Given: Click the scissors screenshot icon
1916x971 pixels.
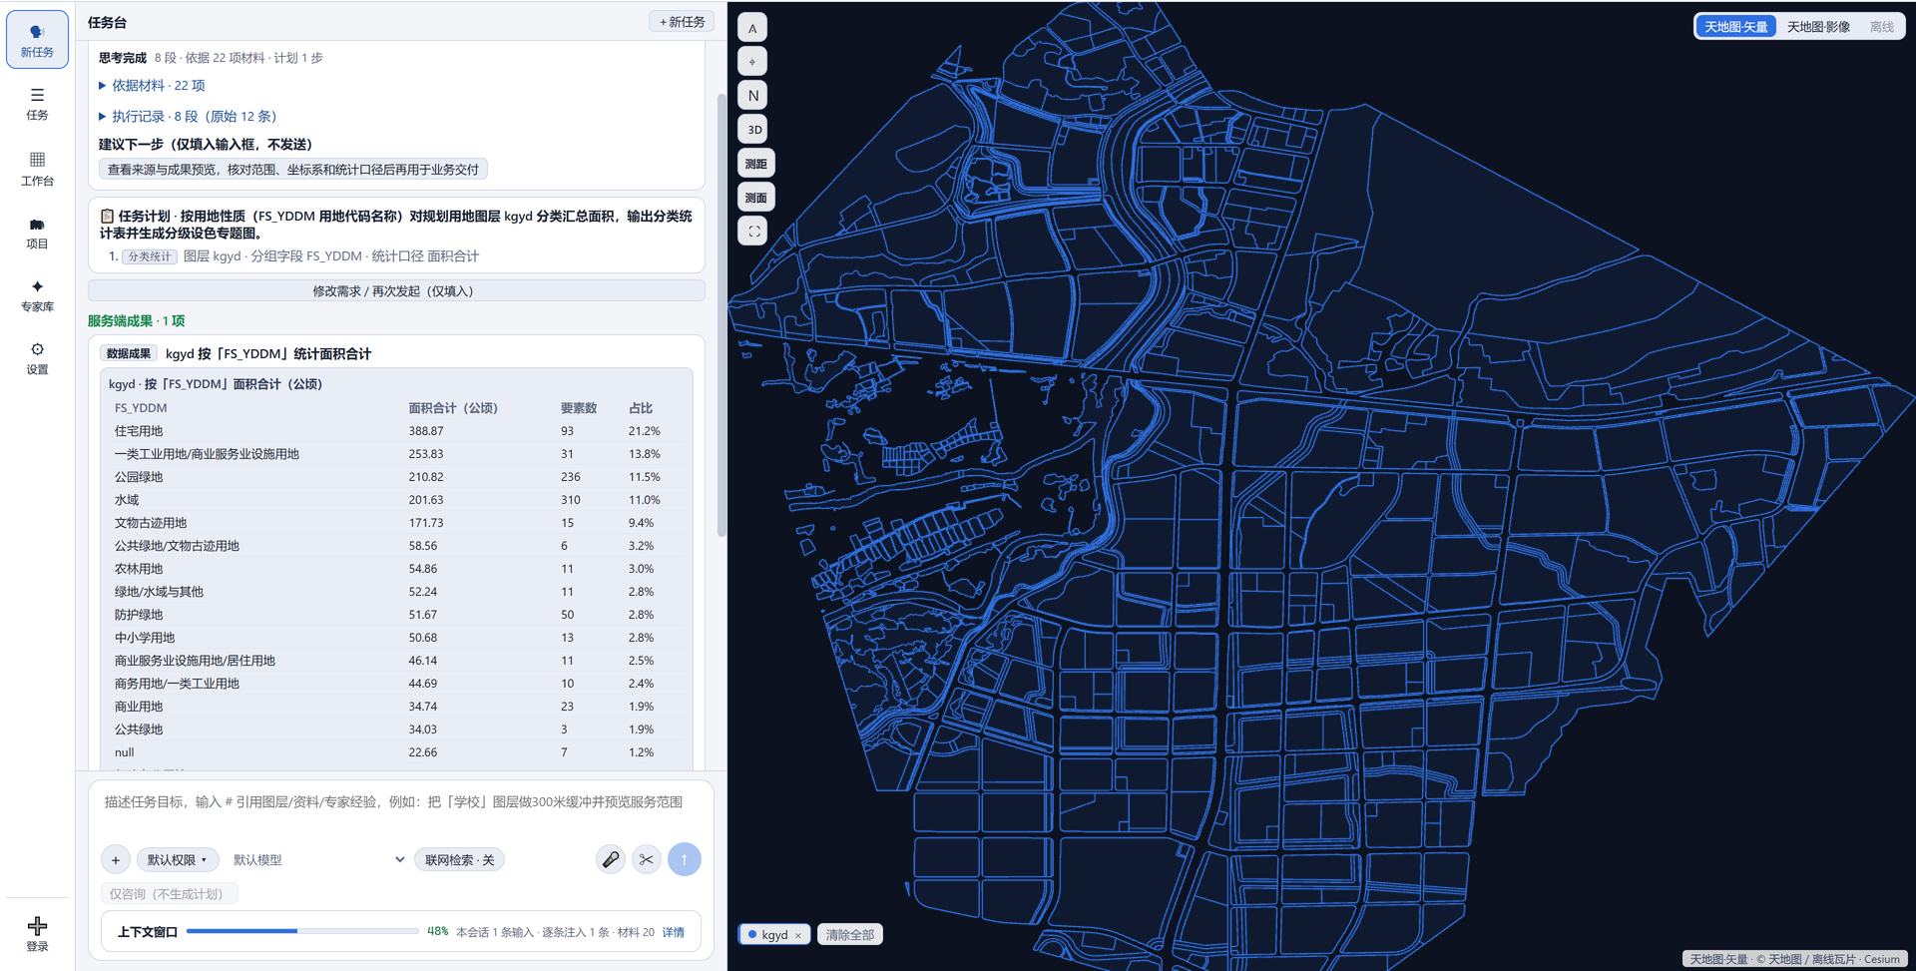Looking at the screenshot, I should [x=647, y=859].
